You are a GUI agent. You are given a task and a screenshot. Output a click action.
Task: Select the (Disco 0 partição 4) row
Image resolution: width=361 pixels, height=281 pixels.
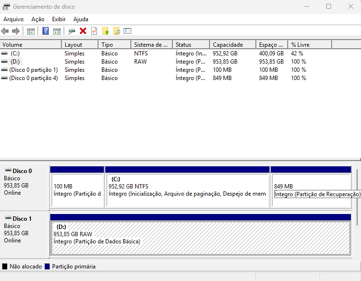coord(33,78)
